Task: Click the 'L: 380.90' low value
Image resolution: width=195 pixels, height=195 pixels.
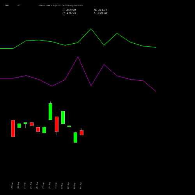Action: pyautogui.click(x=100, y=13)
